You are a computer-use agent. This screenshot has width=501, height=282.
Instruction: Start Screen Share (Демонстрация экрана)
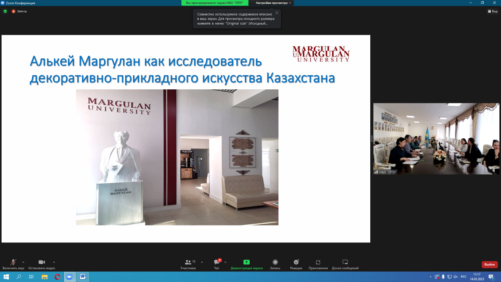(246, 264)
